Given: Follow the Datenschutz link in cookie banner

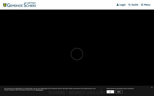Looking at the screenshot, I should [x=39, y=90].
